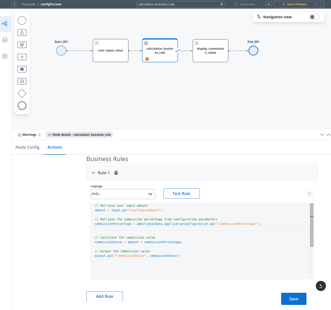Click the End_001 end event node
The height and width of the screenshot is (310, 331).
tap(253, 51)
